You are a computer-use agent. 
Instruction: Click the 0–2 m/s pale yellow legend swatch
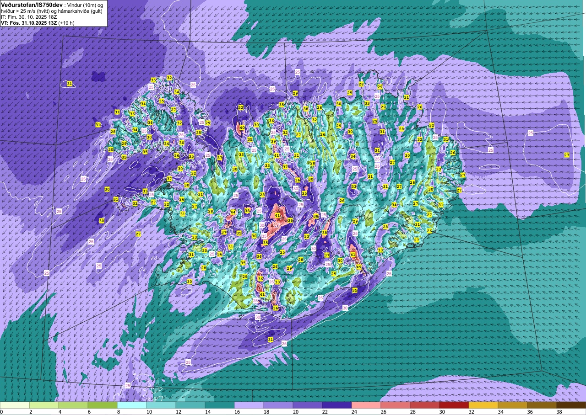click(15, 405)
